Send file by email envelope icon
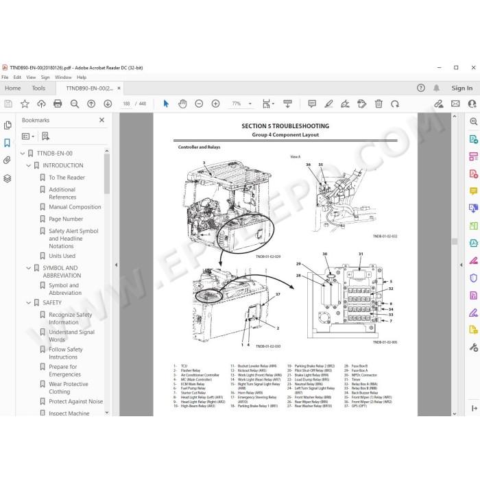The height and width of the screenshot is (480, 480). [455, 104]
